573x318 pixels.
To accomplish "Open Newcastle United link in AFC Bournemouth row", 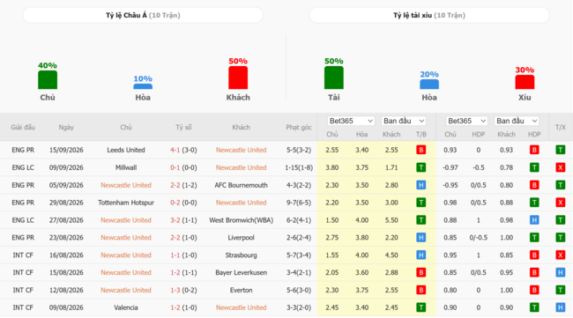I will [126, 185].
